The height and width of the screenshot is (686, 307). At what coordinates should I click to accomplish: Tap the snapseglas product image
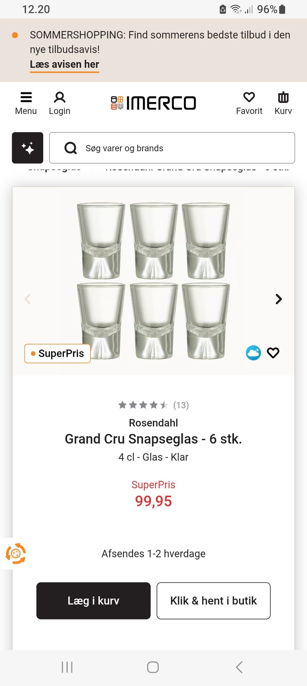click(153, 281)
